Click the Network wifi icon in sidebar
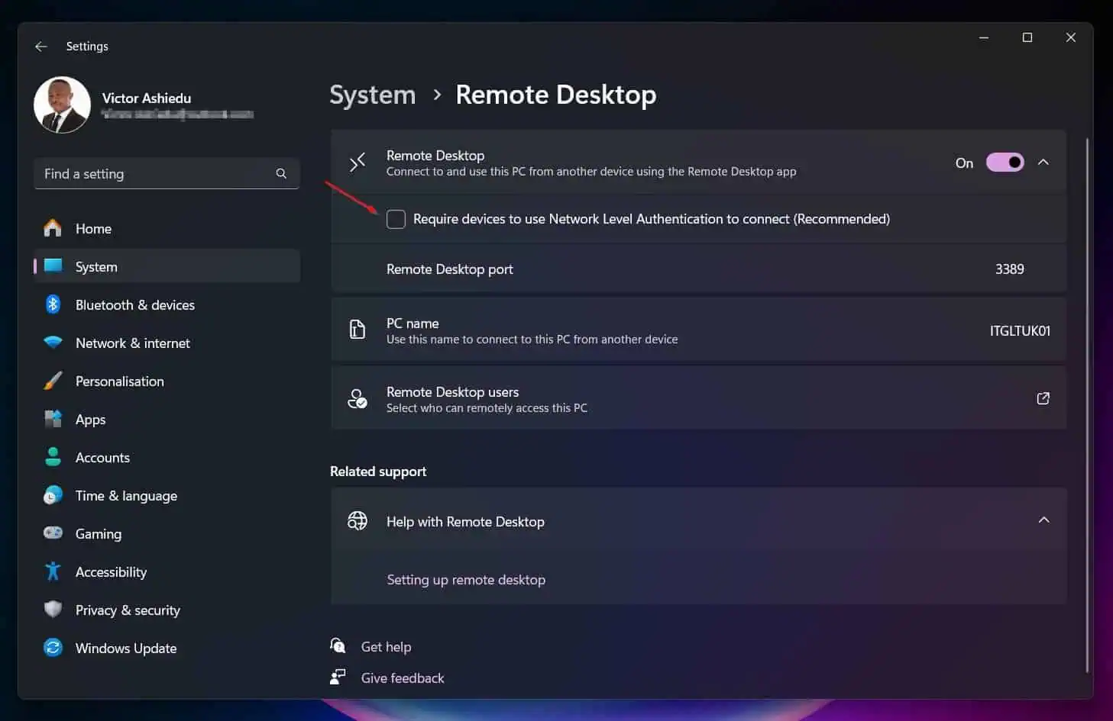This screenshot has height=721, width=1113. pos(53,343)
